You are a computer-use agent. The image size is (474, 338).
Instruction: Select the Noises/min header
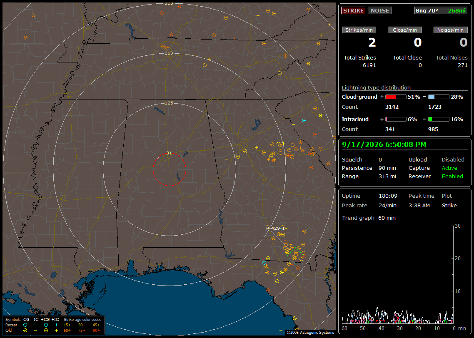[450, 30]
